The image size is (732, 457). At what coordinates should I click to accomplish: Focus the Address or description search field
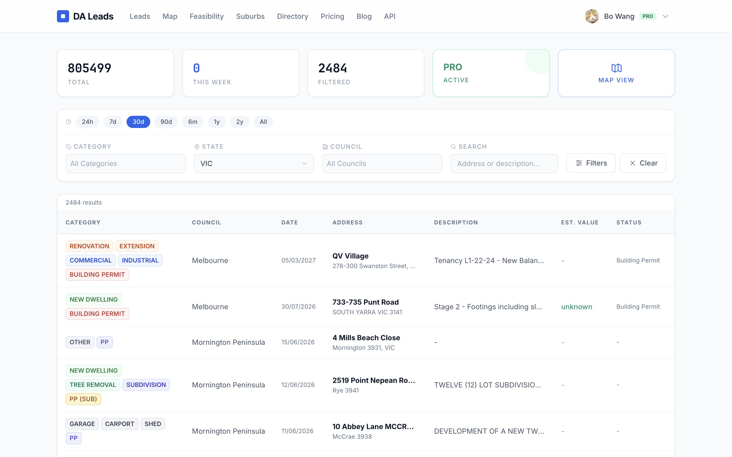(504, 164)
